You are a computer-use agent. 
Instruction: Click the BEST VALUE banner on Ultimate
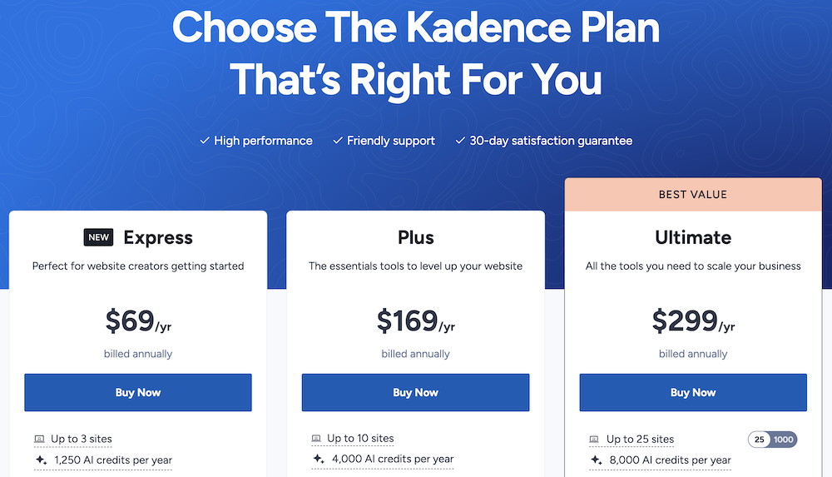coord(693,195)
